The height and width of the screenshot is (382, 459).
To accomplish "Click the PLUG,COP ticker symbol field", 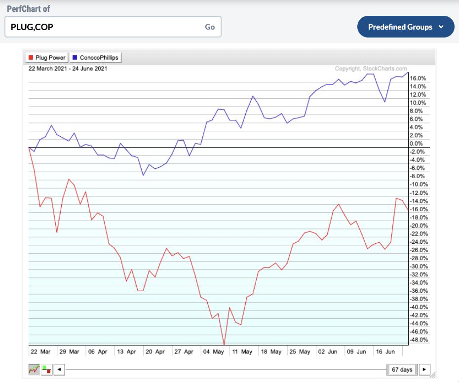I will [x=104, y=27].
